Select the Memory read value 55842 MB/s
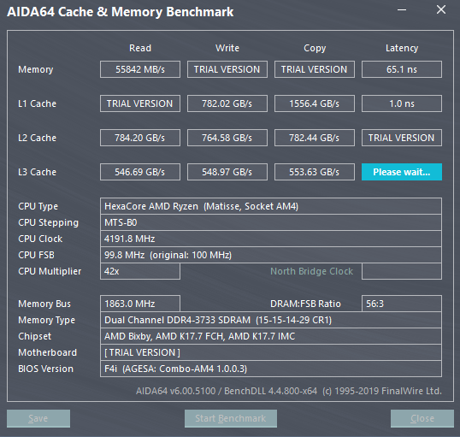Image resolution: width=460 pixels, height=437 pixels. 140,69
